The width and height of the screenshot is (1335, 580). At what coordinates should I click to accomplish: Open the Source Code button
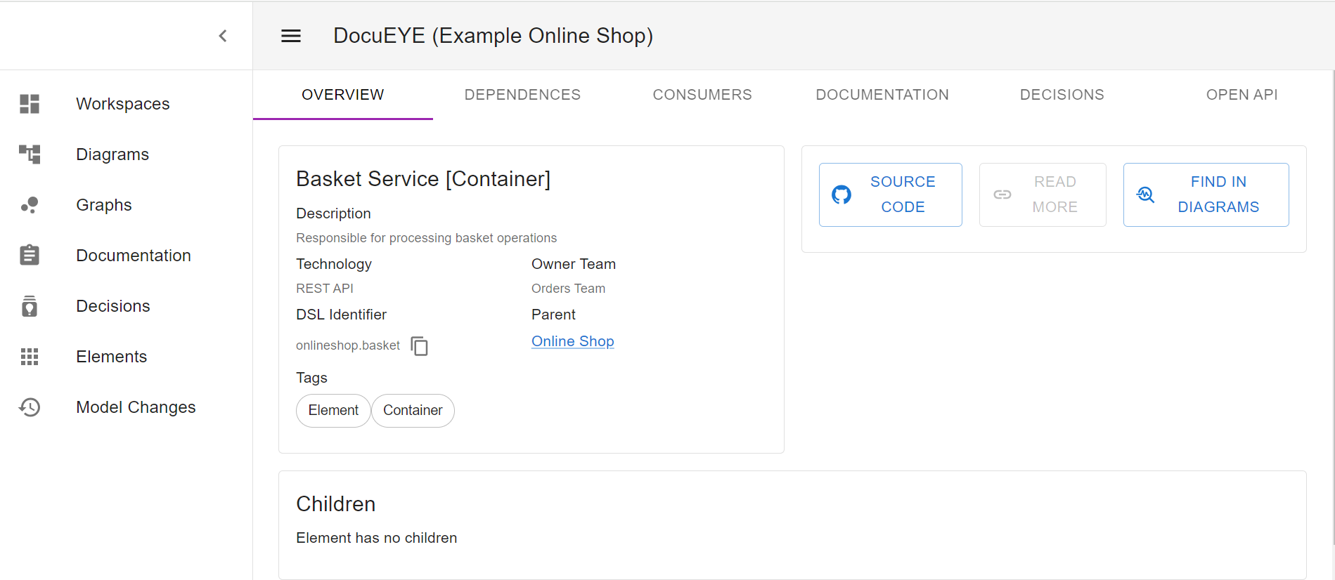[890, 195]
